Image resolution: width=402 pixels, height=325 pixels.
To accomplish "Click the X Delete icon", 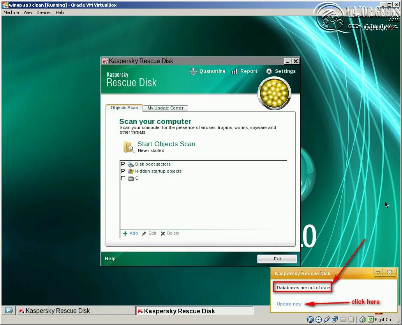I will (163, 233).
